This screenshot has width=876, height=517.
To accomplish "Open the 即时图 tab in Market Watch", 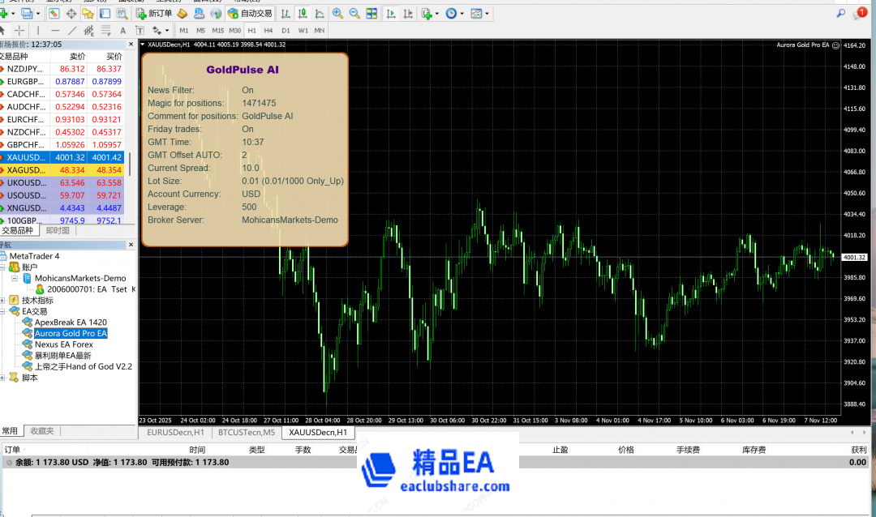I will pos(58,230).
